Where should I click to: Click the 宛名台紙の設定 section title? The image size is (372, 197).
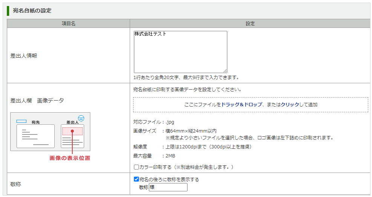[32, 11]
